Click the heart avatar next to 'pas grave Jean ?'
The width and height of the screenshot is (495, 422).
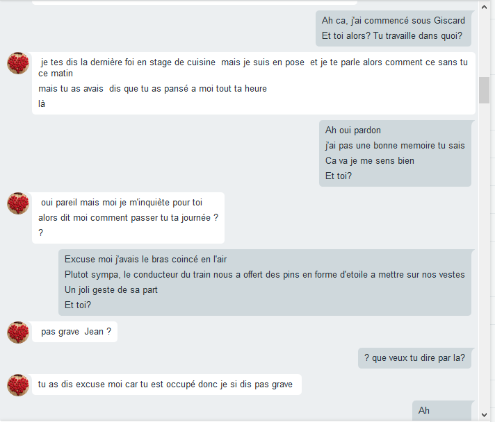(x=18, y=332)
